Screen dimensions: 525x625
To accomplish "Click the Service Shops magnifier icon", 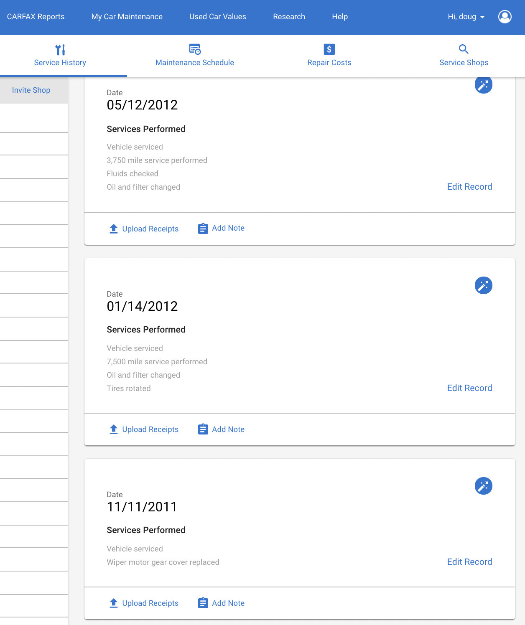I will click(x=464, y=49).
